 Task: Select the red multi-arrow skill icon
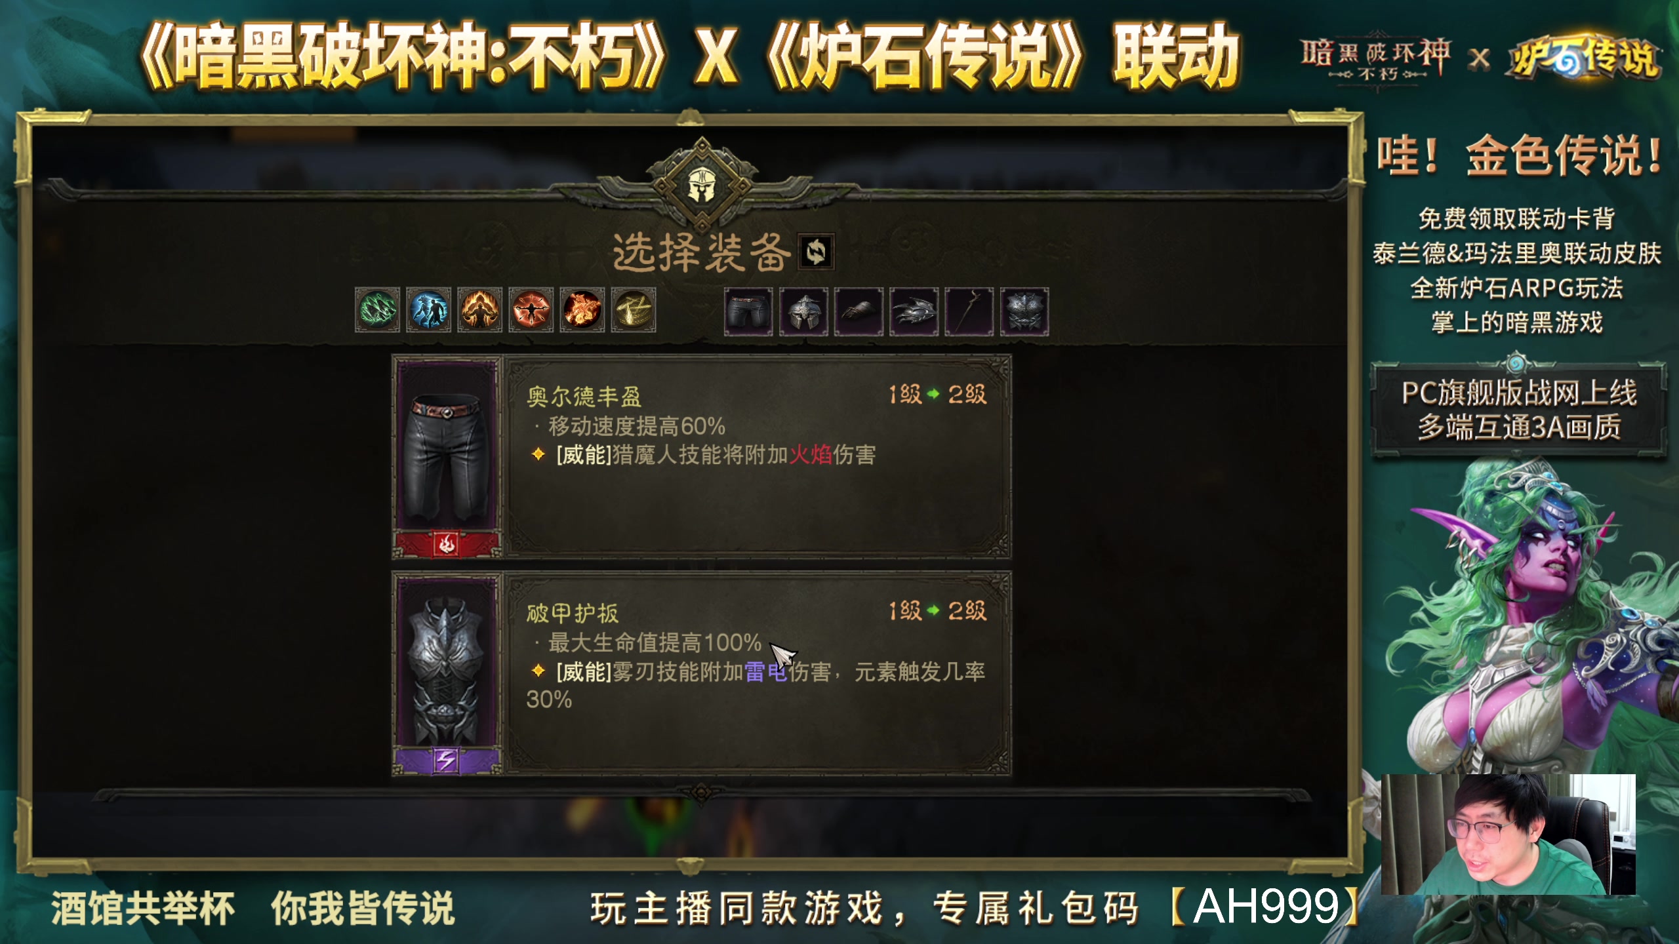[x=531, y=309]
